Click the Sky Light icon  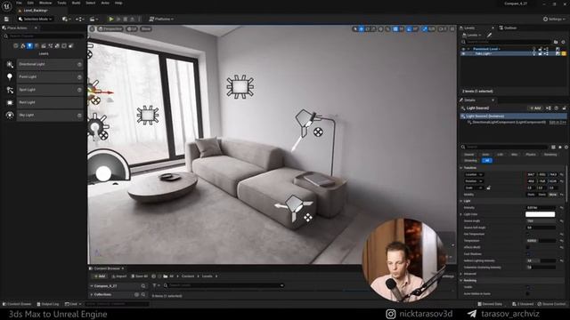pyautogui.click(x=10, y=115)
